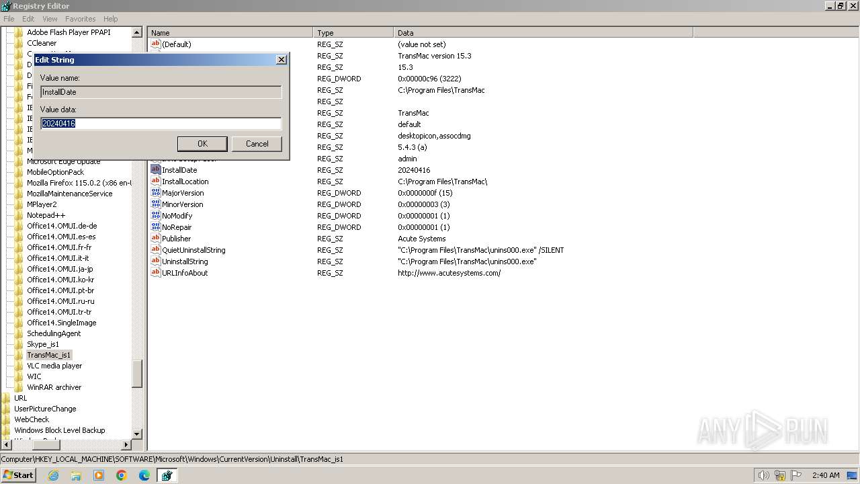Click OK in the Edit String dialog

click(x=202, y=144)
